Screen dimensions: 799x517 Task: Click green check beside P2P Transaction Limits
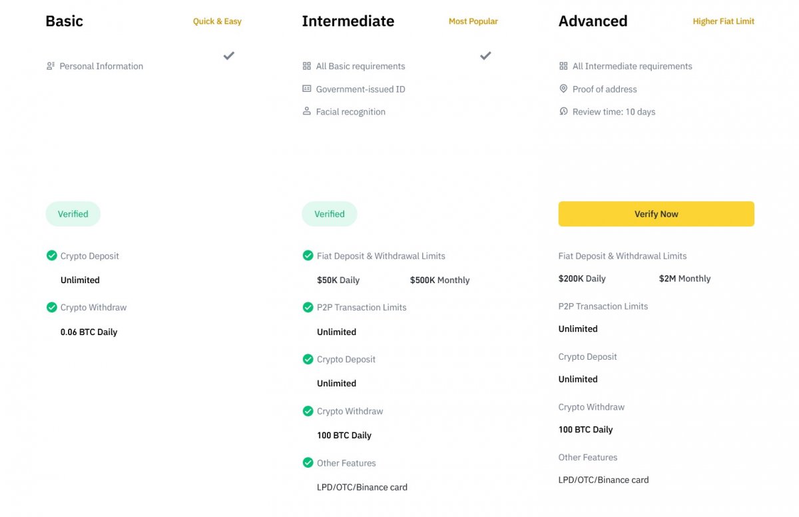click(x=308, y=307)
